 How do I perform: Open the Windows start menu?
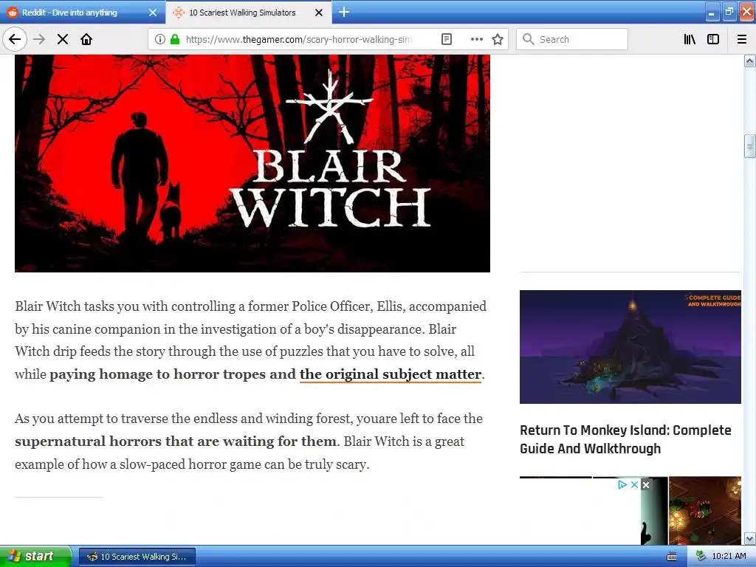click(x=35, y=556)
